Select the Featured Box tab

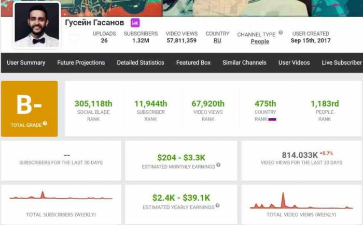pyautogui.click(x=193, y=63)
